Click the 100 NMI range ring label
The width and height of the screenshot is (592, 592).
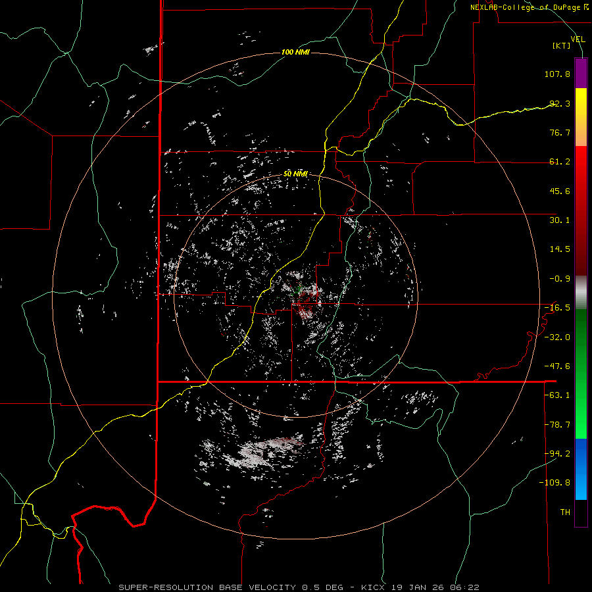click(x=295, y=52)
